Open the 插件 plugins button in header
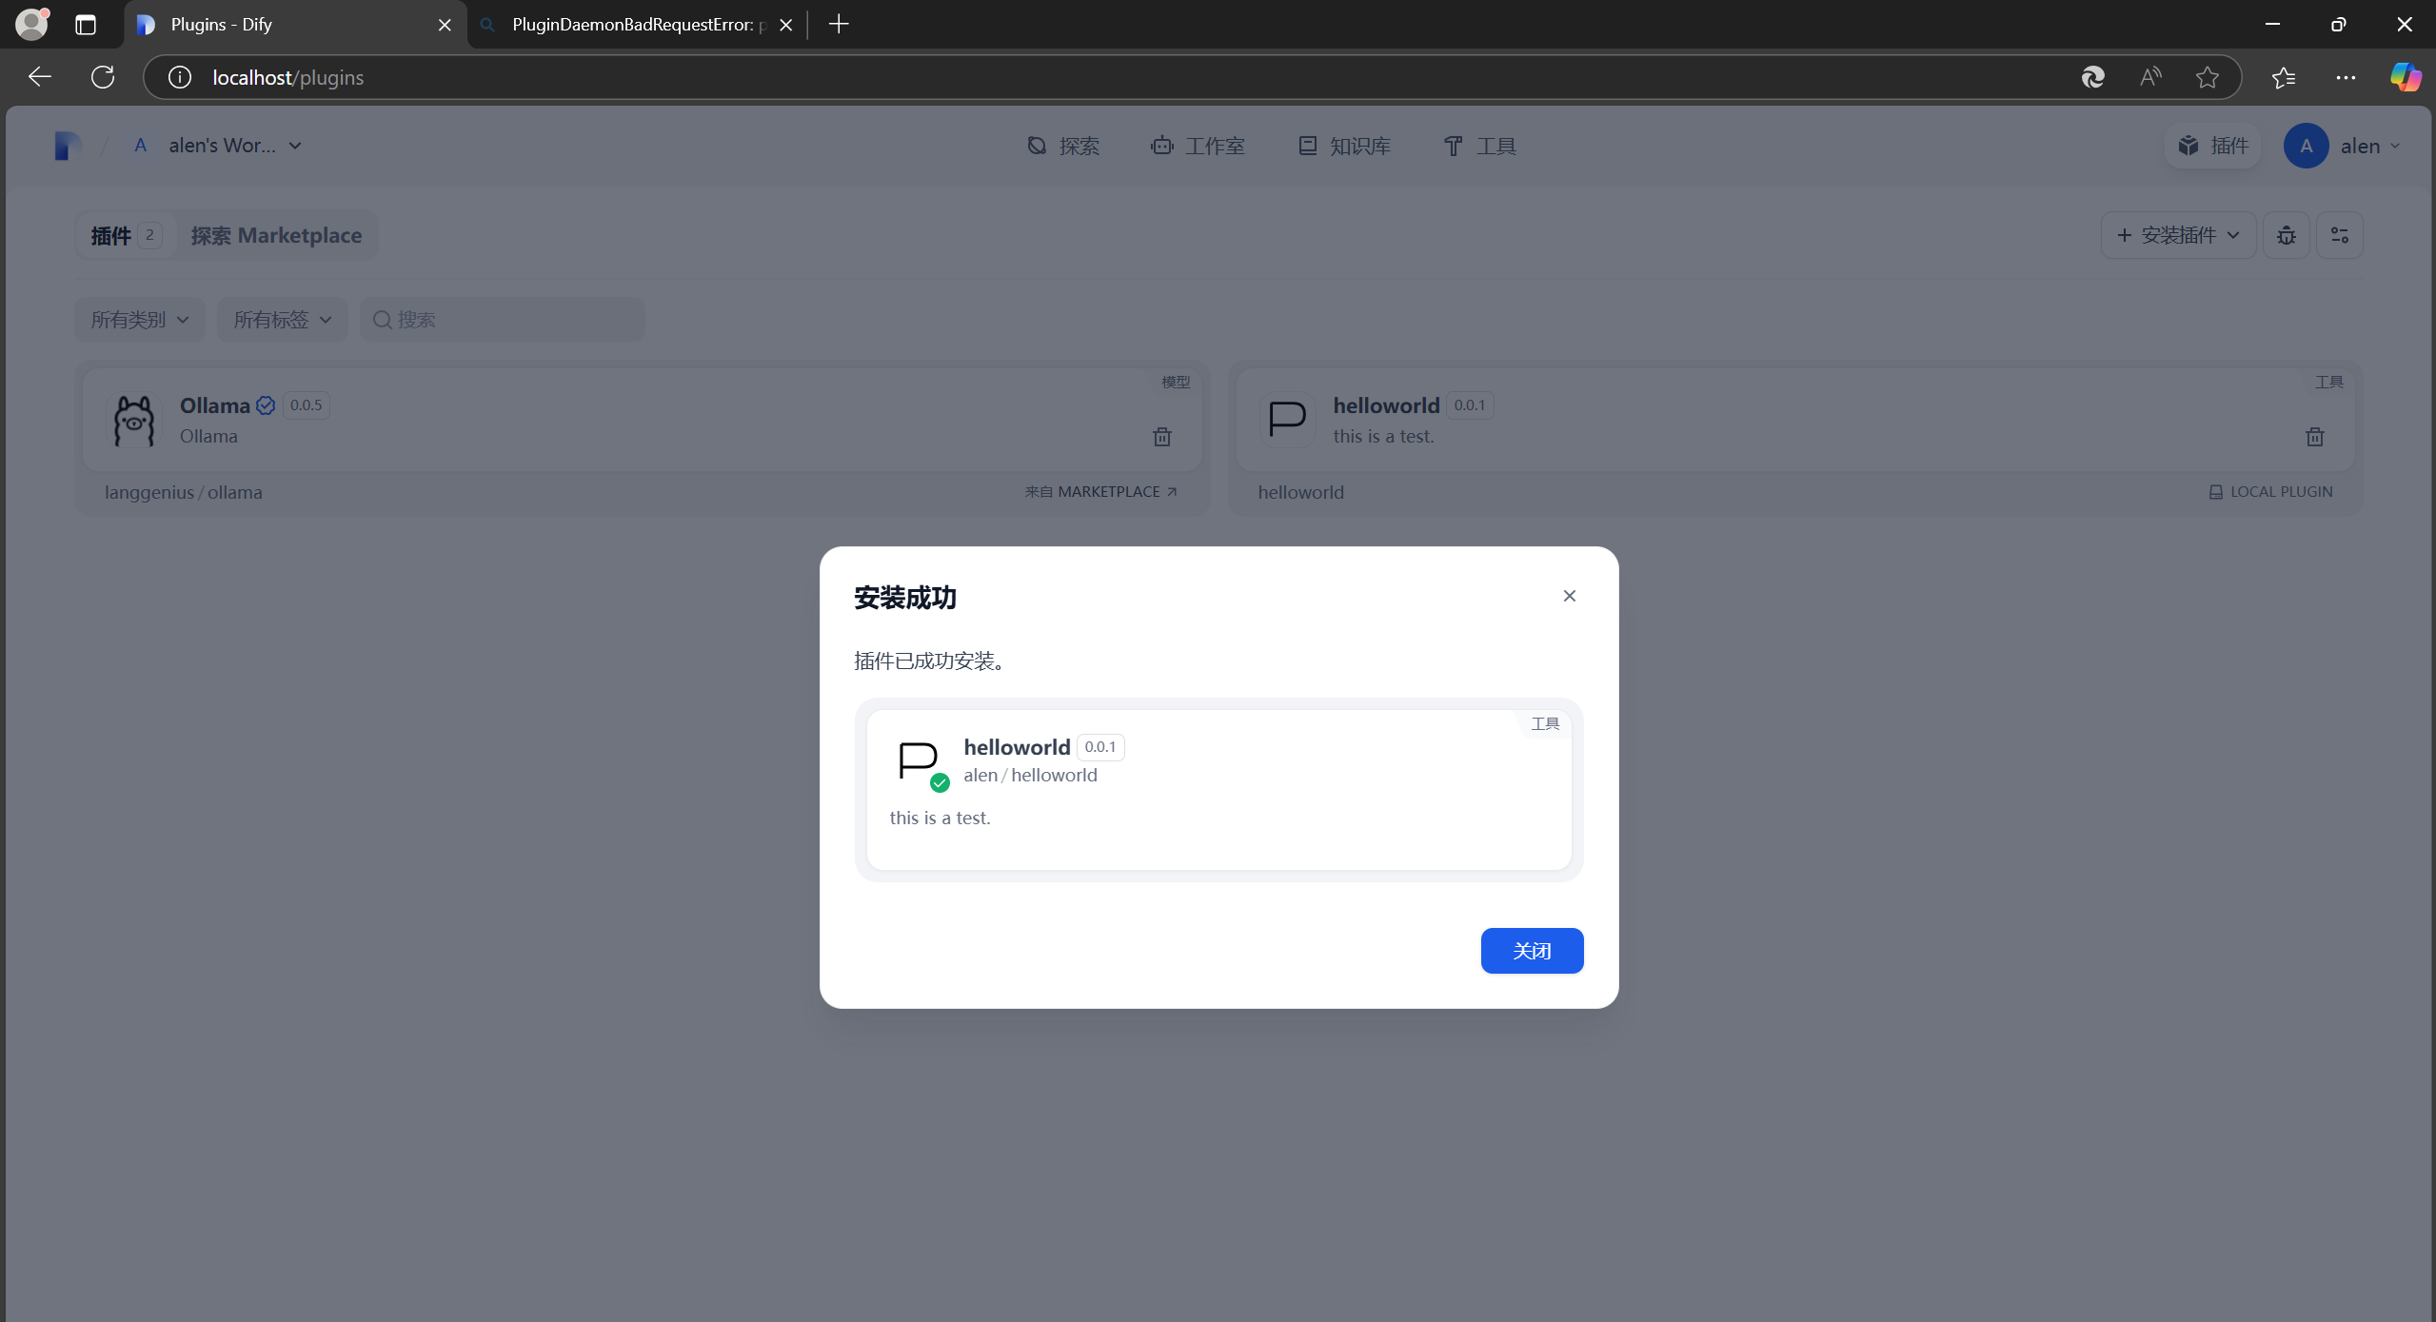The image size is (2436, 1322). 2212,146
